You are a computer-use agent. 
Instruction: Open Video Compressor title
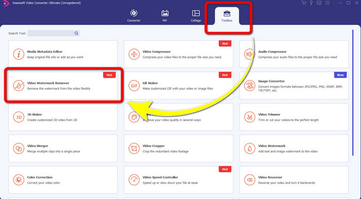157,52
